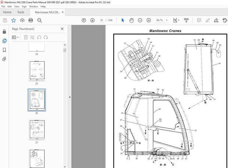Add document to starred favorites
Screen dimensions: 228x168
(x=14, y=20)
